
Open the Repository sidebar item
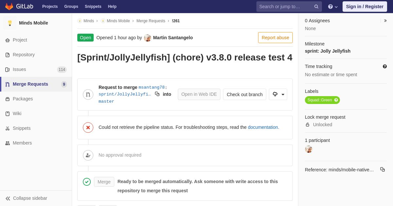pos(36,55)
